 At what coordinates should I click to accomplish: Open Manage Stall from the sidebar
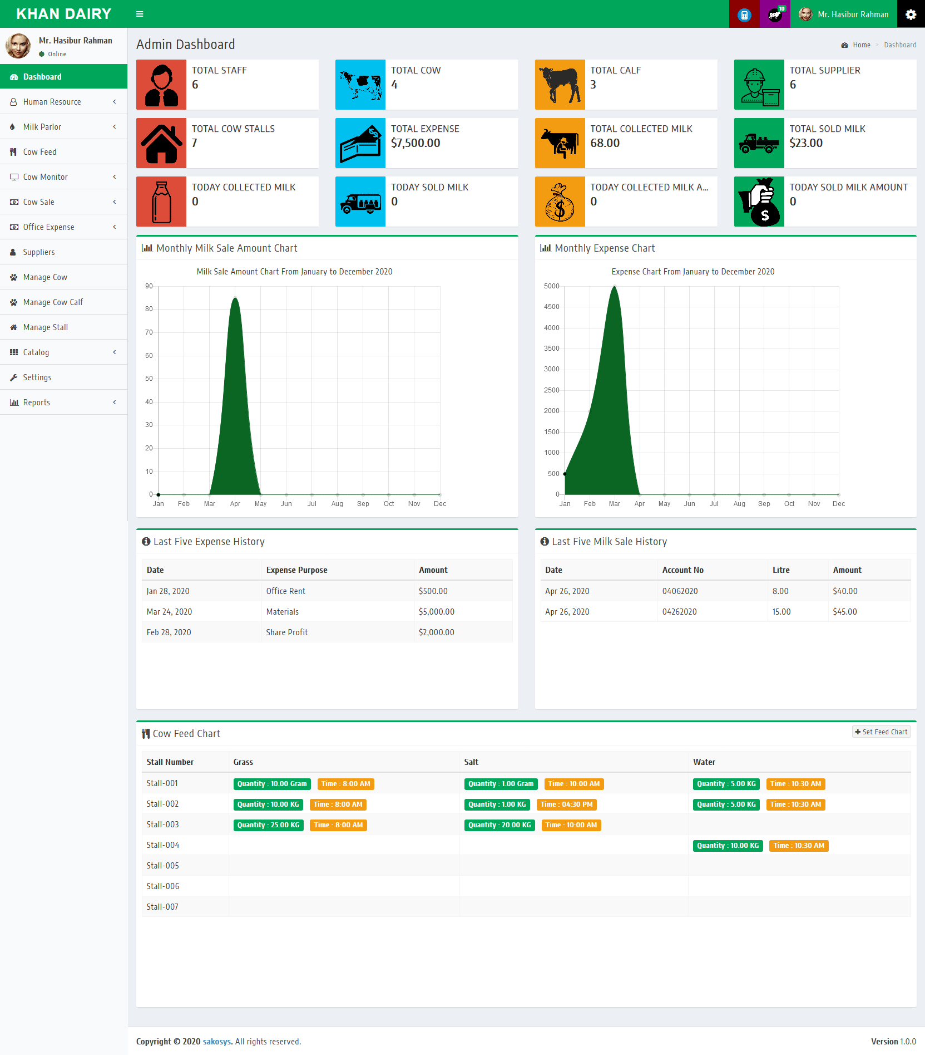(13, 327)
